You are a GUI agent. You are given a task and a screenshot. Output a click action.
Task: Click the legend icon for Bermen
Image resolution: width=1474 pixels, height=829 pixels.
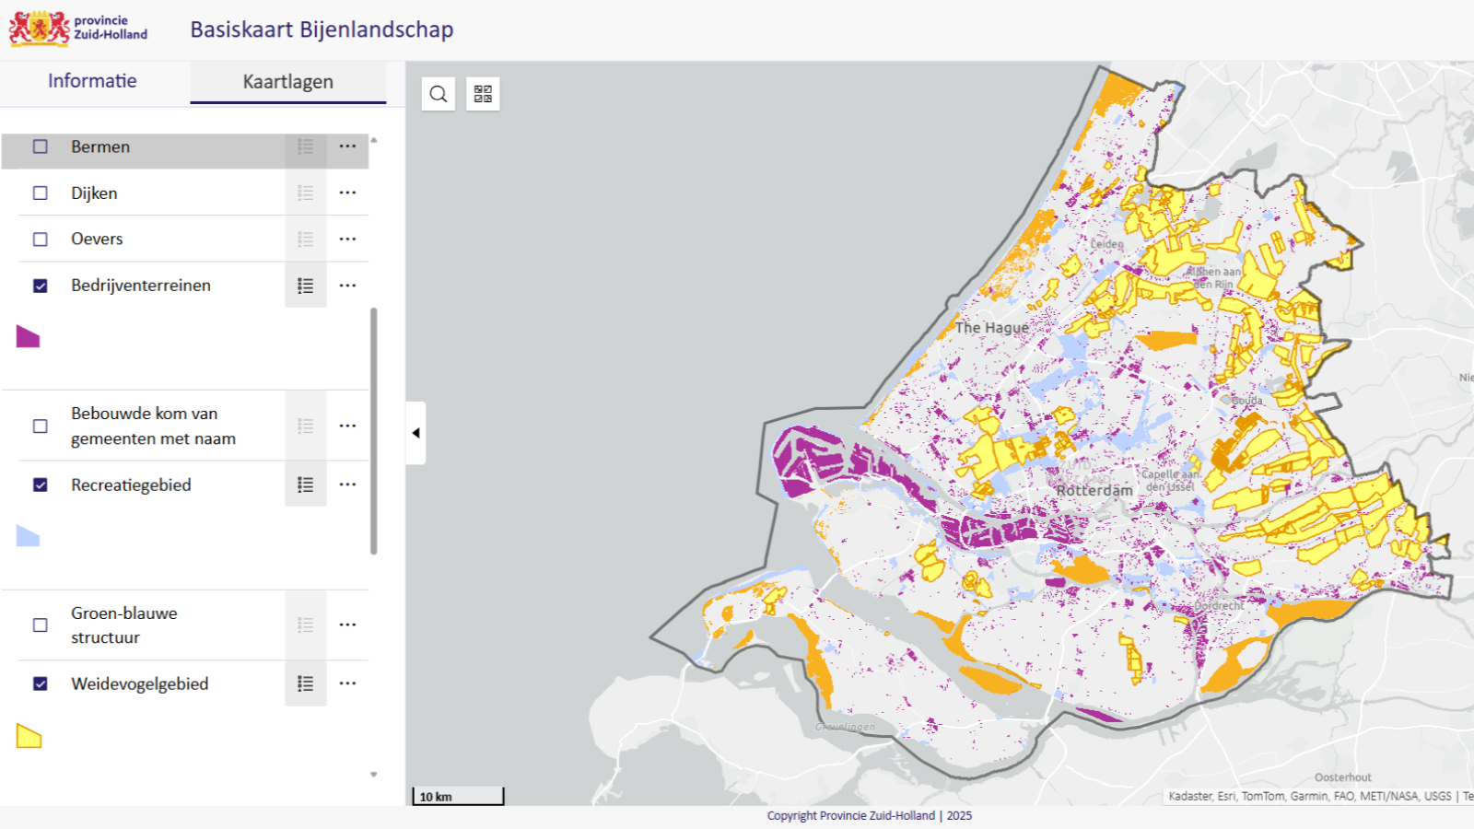[306, 146]
